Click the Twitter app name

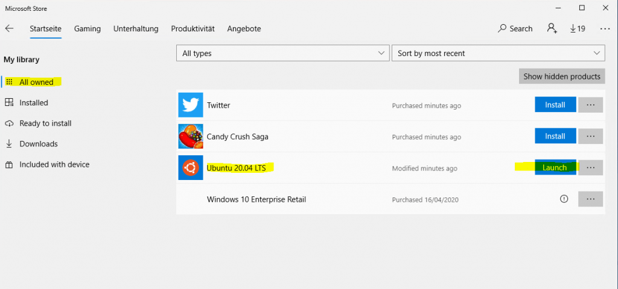click(218, 105)
